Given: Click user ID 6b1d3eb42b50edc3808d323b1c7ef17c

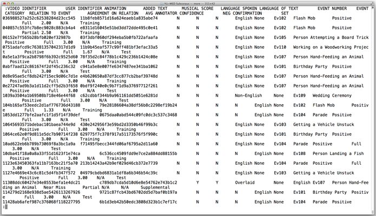Looking at the screenshot, I should [138, 202].
